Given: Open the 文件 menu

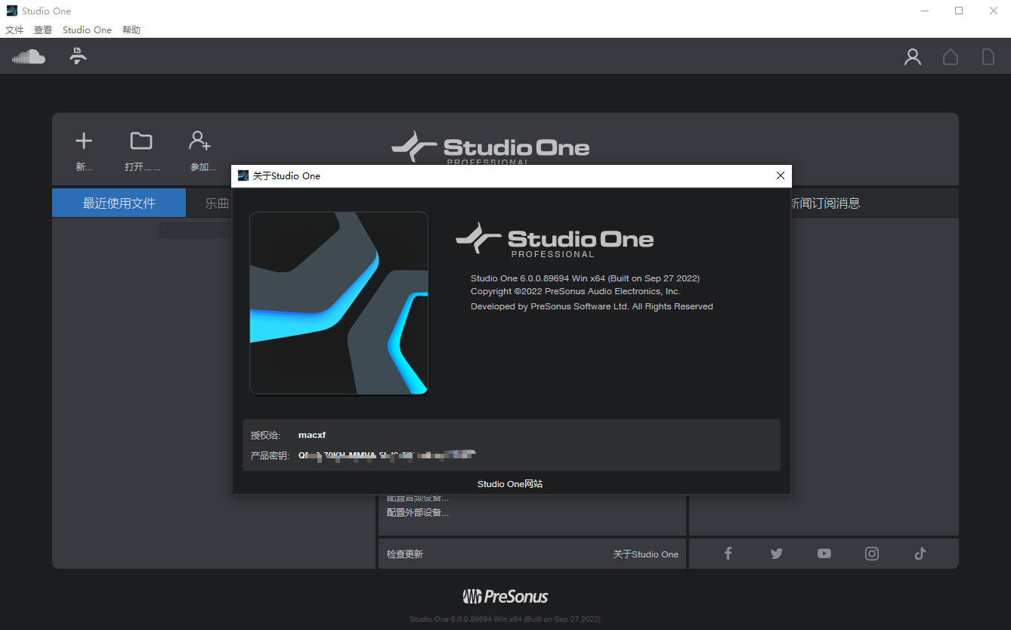Looking at the screenshot, I should (15, 29).
